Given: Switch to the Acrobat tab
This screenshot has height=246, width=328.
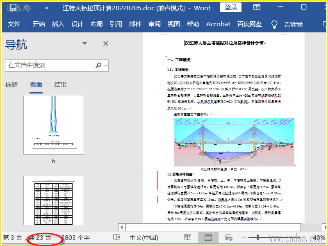Looking at the screenshot, I should 218,24.
